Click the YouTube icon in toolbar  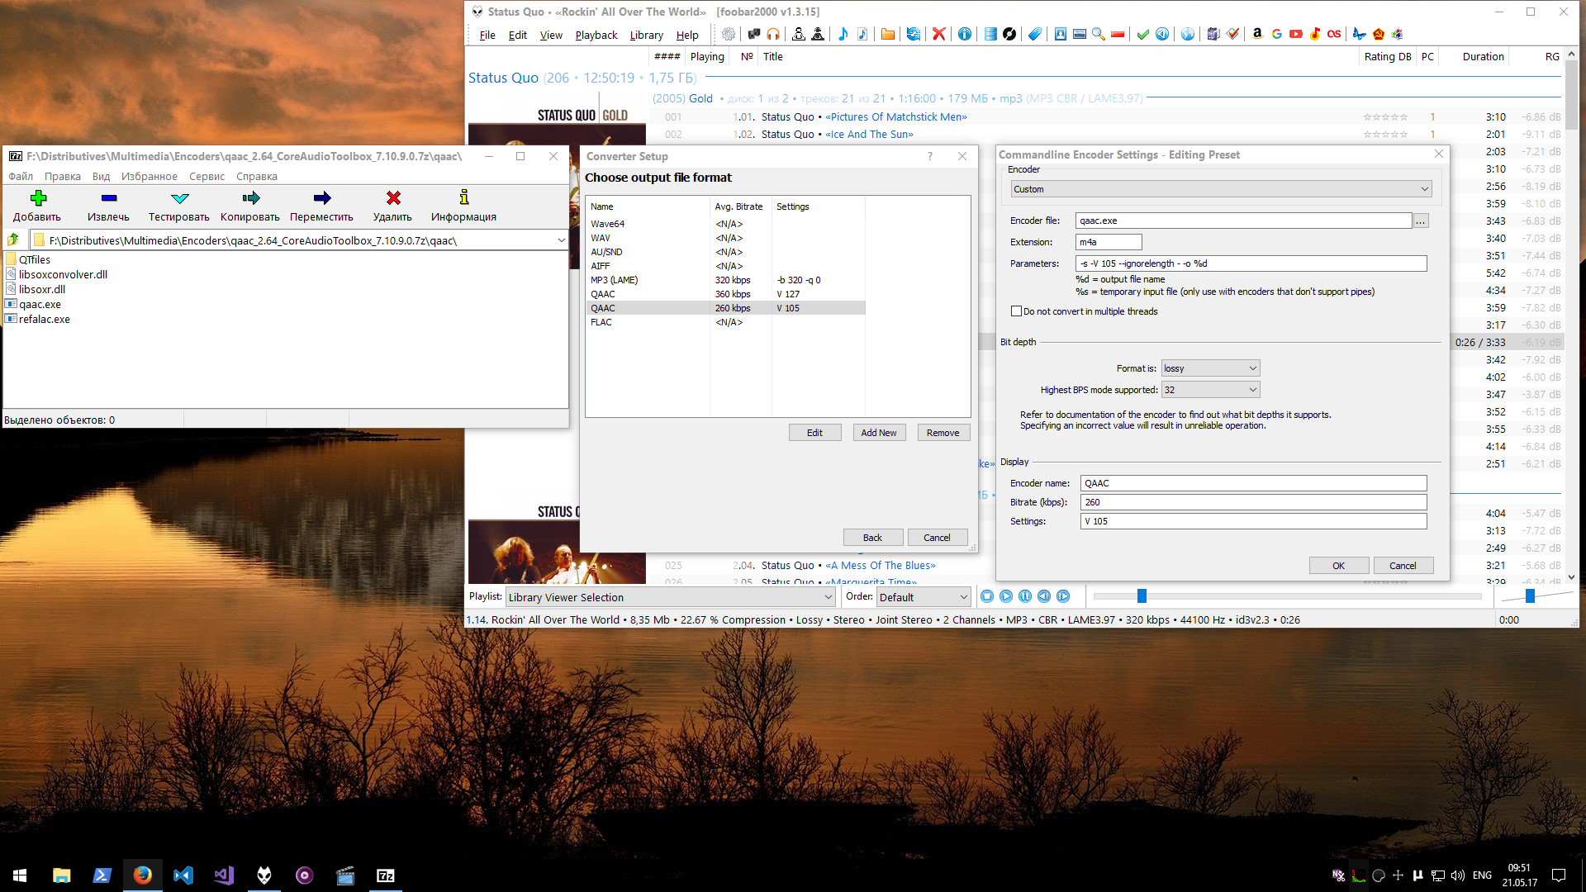(1296, 34)
